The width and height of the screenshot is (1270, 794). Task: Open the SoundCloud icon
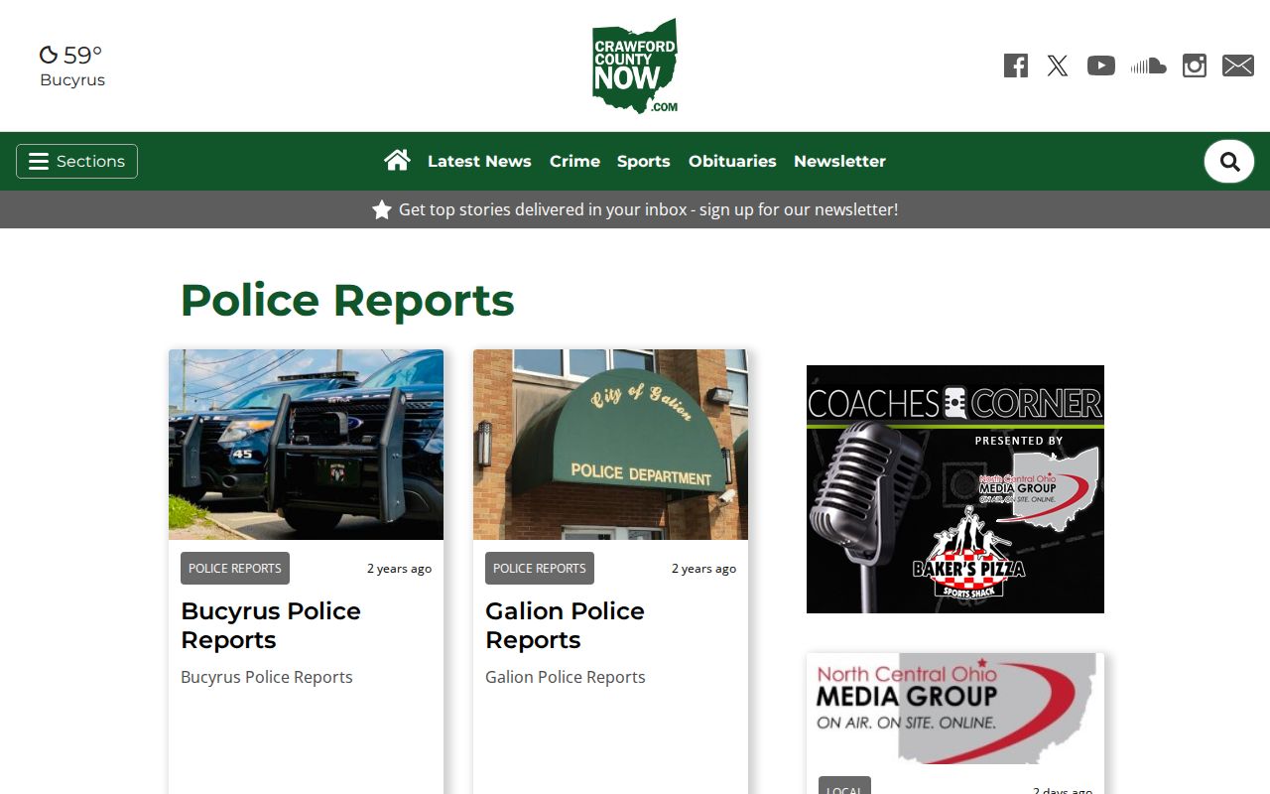tap(1148, 66)
